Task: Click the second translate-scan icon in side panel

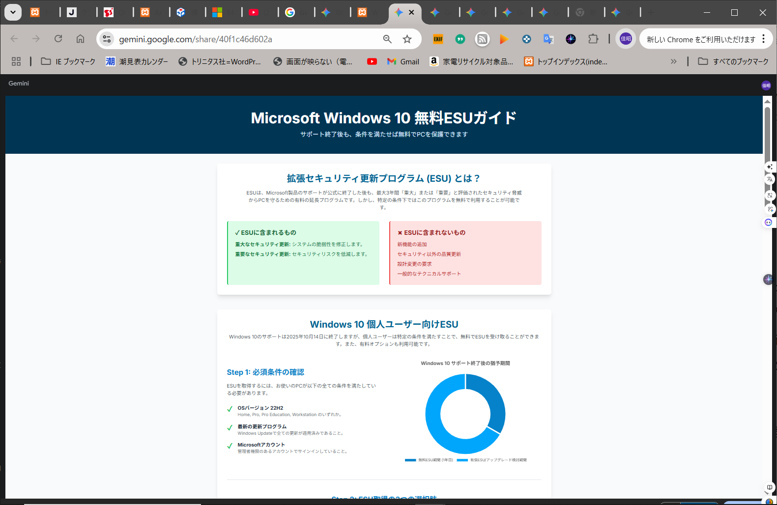Action: coord(770,196)
